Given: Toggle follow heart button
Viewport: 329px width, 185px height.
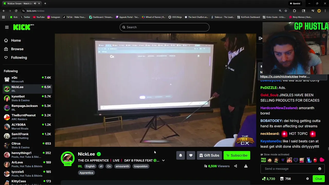Looking at the screenshot, I should click(191, 155).
